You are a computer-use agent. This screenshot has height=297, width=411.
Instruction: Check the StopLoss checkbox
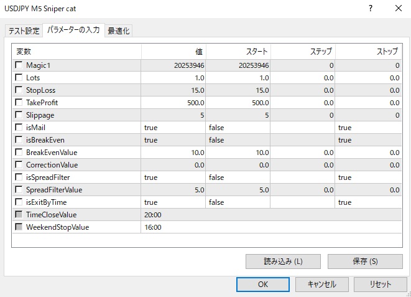click(19, 90)
